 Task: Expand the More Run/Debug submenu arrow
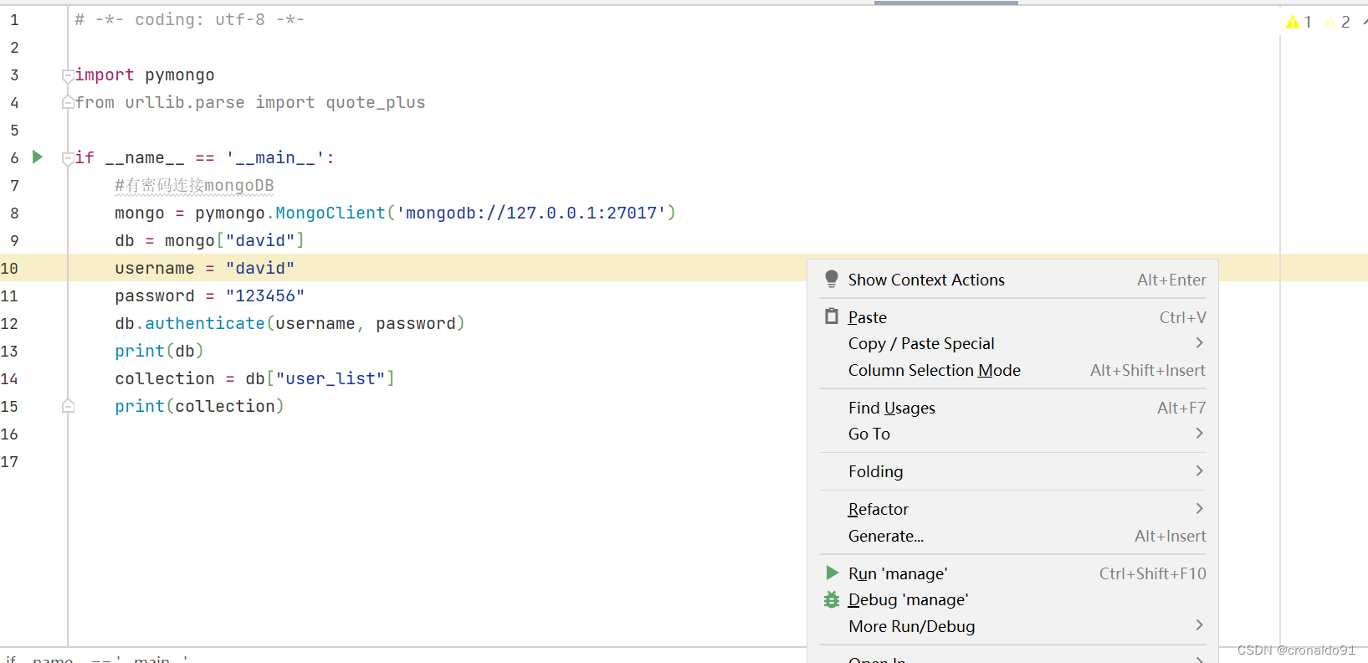tap(1199, 624)
